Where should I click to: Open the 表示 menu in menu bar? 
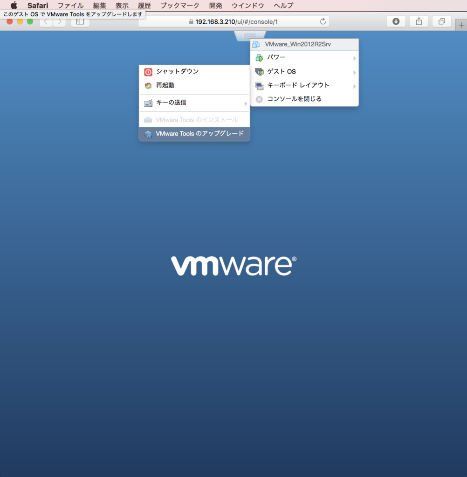coord(122,6)
